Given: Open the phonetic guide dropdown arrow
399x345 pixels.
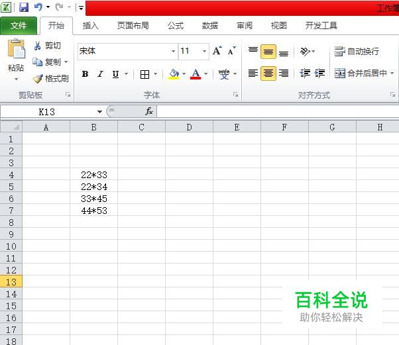Looking at the screenshot, I should (x=235, y=74).
